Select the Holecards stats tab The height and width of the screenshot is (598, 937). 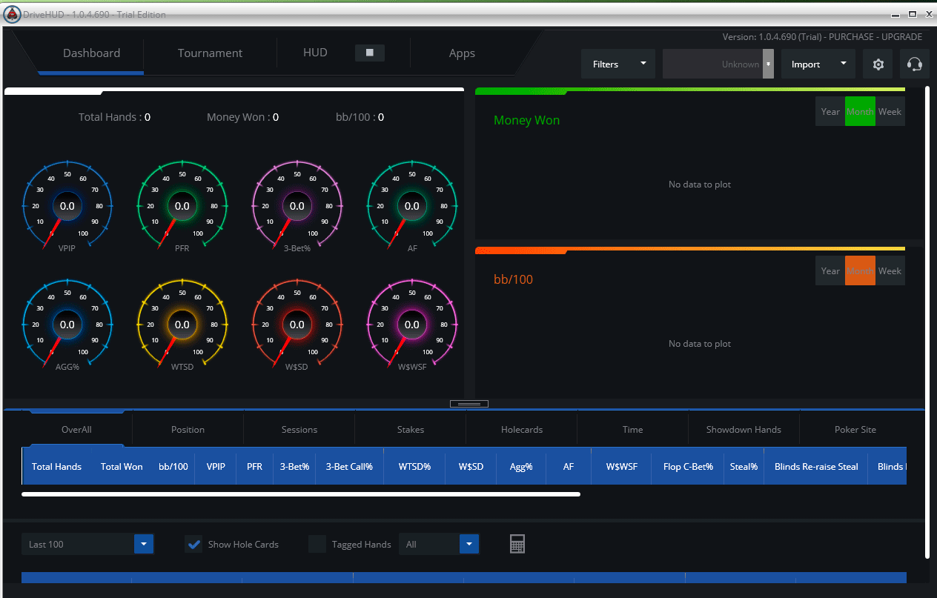521,429
